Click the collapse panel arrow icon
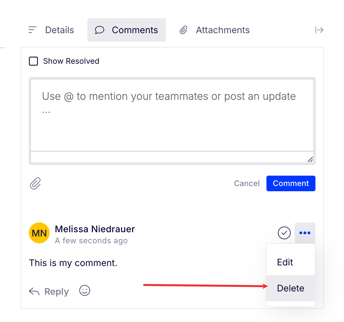 [319, 30]
